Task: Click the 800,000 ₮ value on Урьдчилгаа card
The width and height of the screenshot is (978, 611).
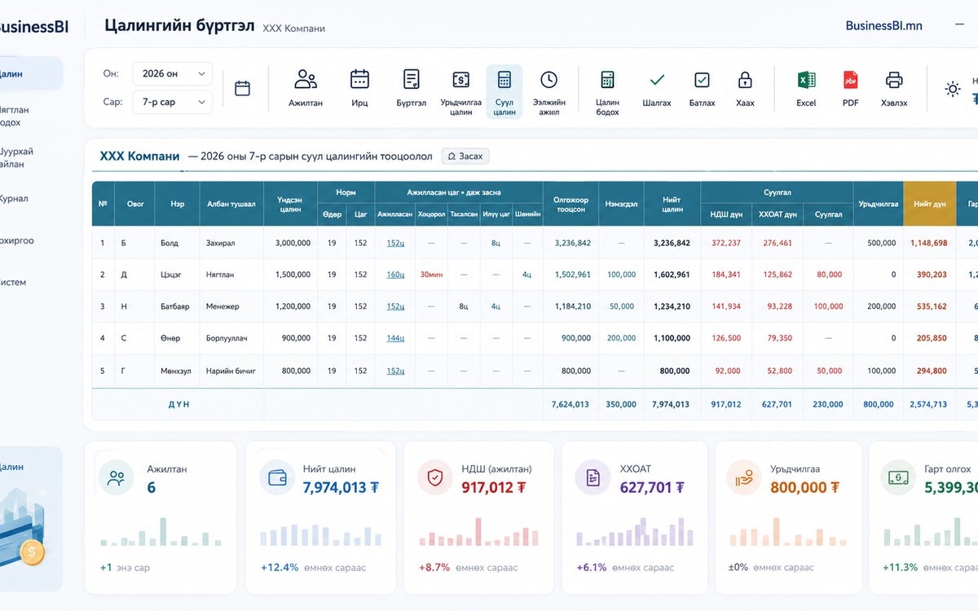Action: pos(804,487)
